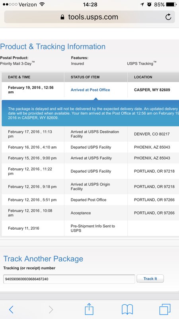Tap the Safari back arrow

[11, 310]
